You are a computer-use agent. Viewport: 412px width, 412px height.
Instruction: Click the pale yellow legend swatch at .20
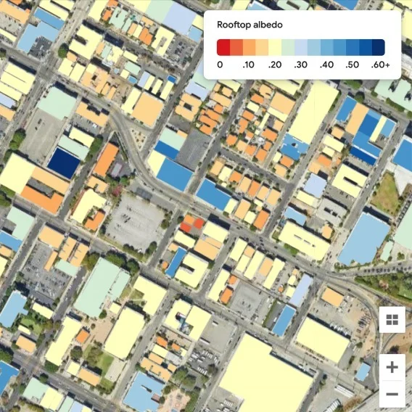275,47
